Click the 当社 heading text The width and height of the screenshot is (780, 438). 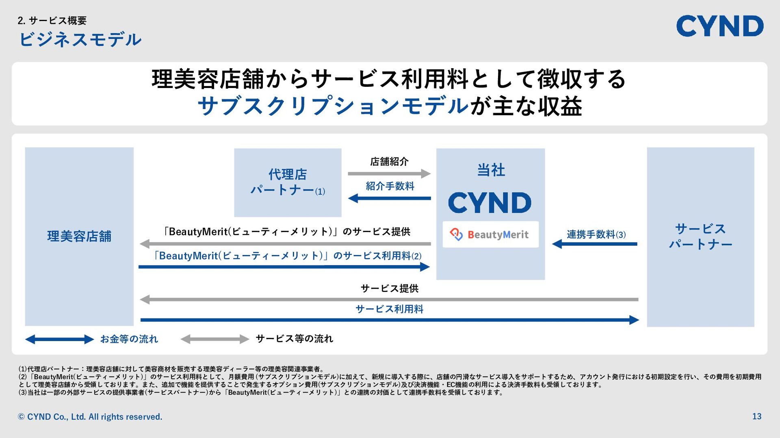[x=491, y=170]
